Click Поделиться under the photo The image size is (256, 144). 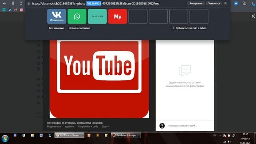pos(54,126)
